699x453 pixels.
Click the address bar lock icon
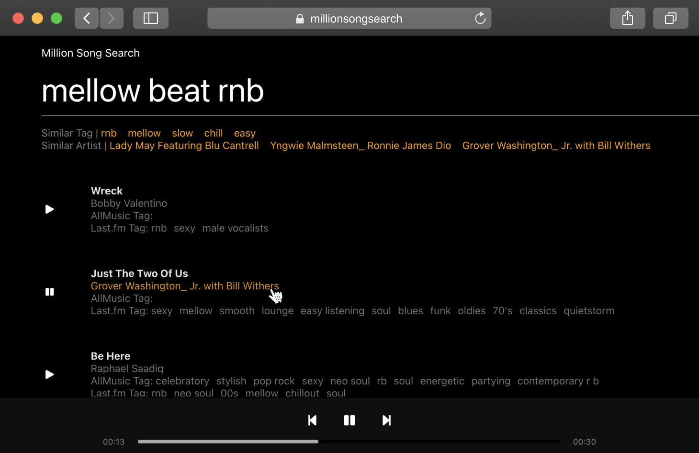[x=300, y=19]
